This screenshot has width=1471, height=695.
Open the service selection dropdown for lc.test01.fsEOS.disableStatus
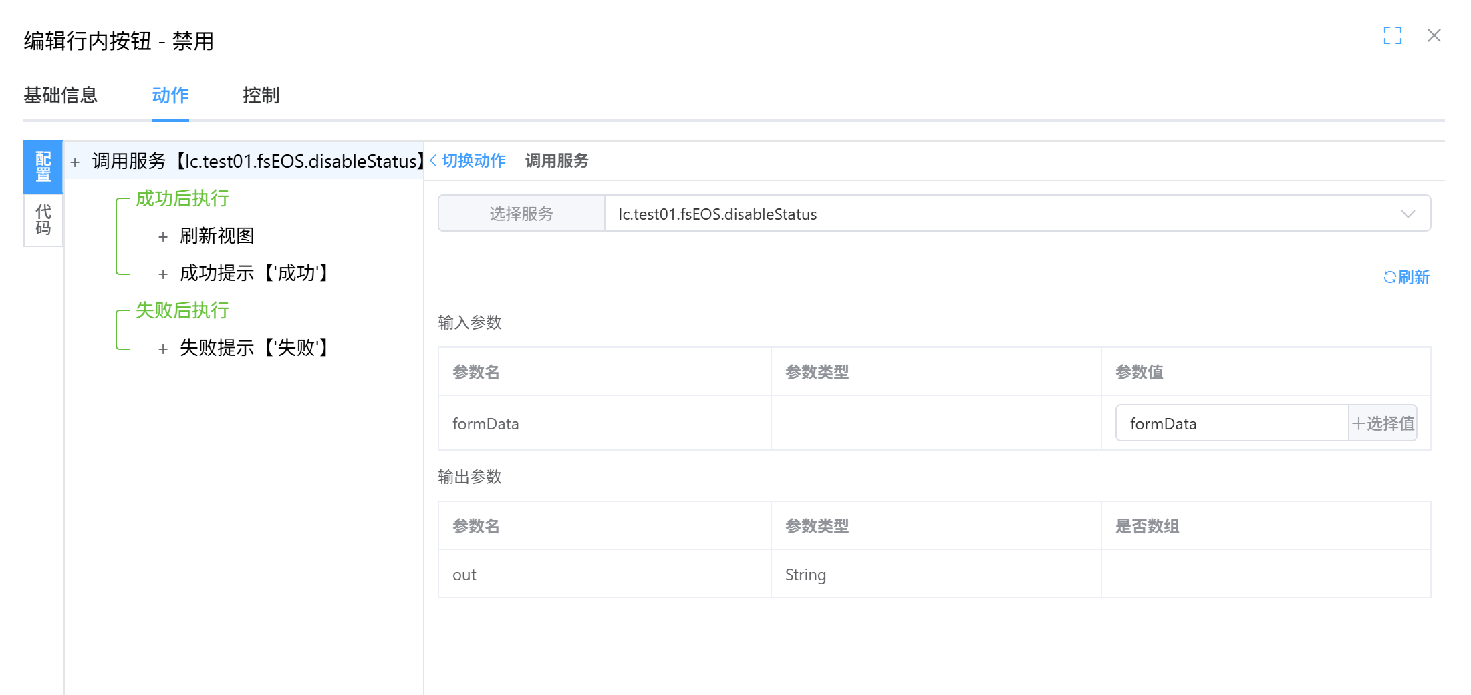[1408, 214]
